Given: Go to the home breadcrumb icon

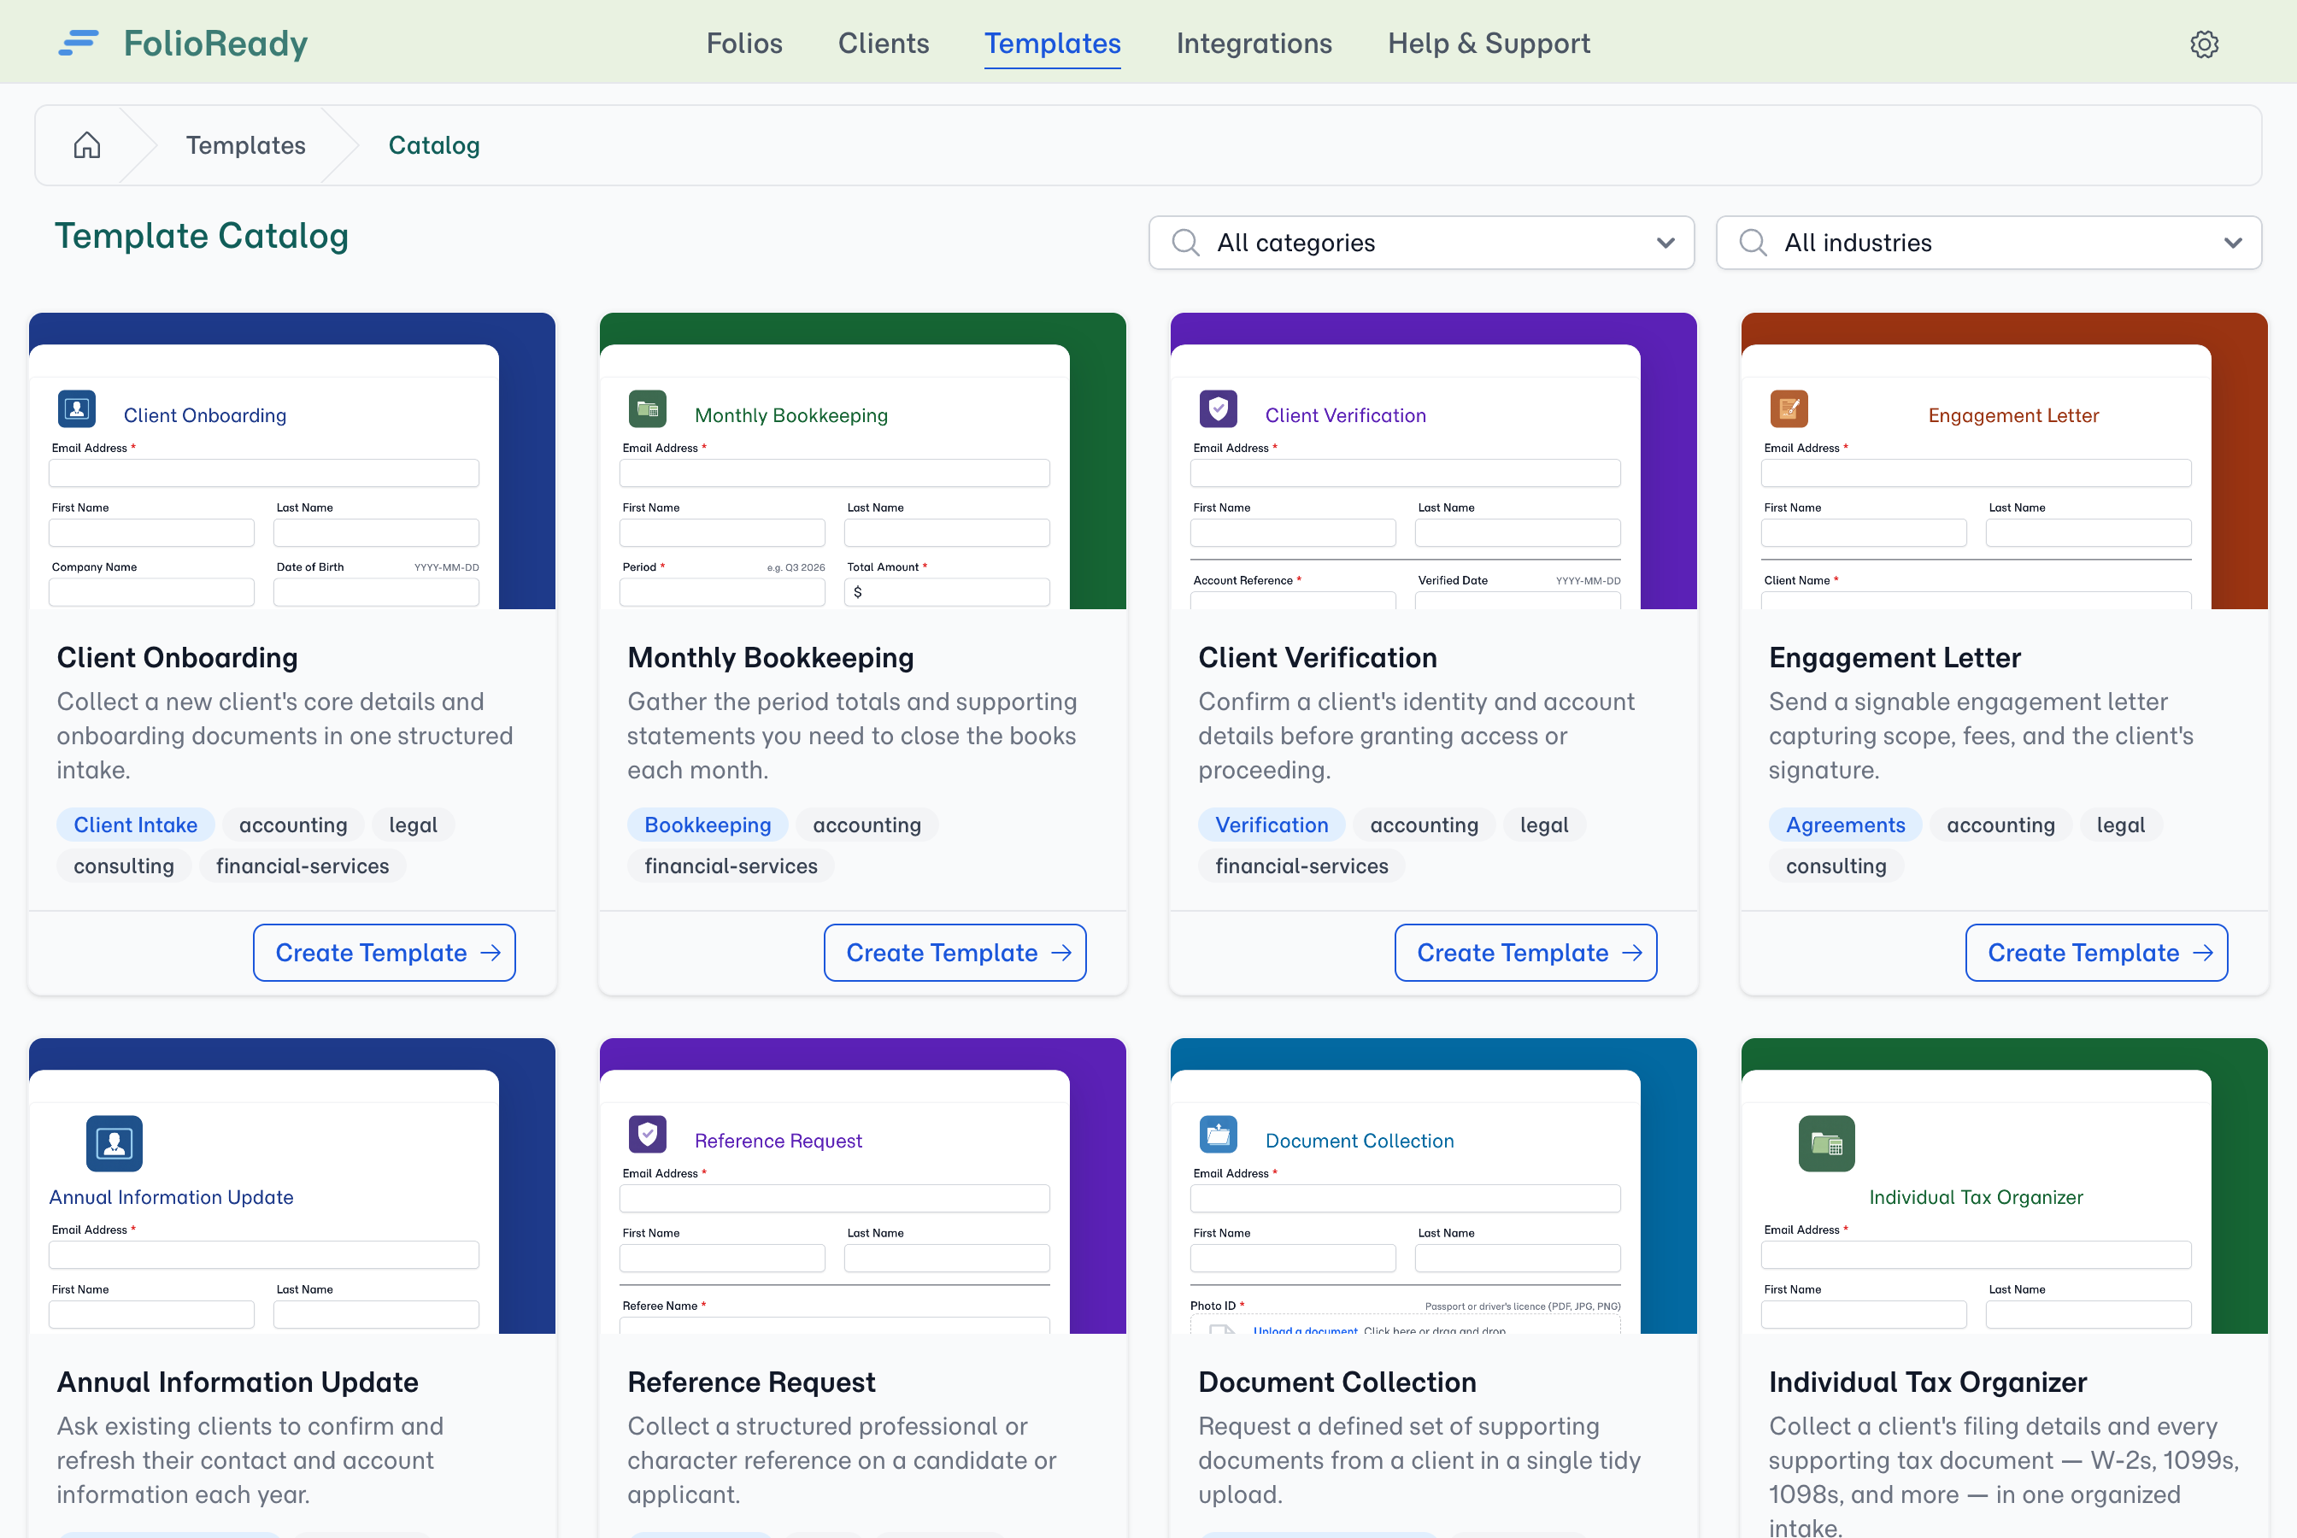Looking at the screenshot, I should coord(87,145).
